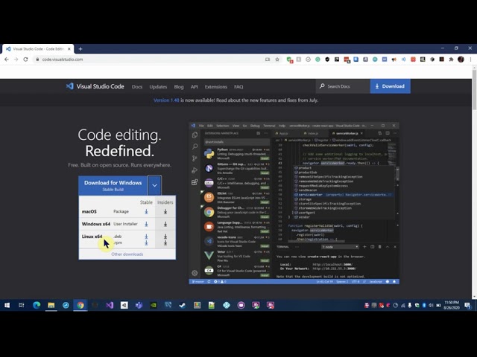Open the Extensions navigation link

215,87
